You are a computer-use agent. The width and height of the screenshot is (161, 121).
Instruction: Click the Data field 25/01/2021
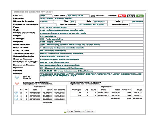[100, 22]
